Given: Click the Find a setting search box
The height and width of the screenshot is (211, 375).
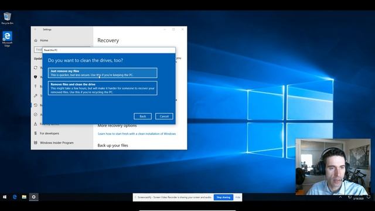Looking at the screenshot, I should click(x=38, y=49).
